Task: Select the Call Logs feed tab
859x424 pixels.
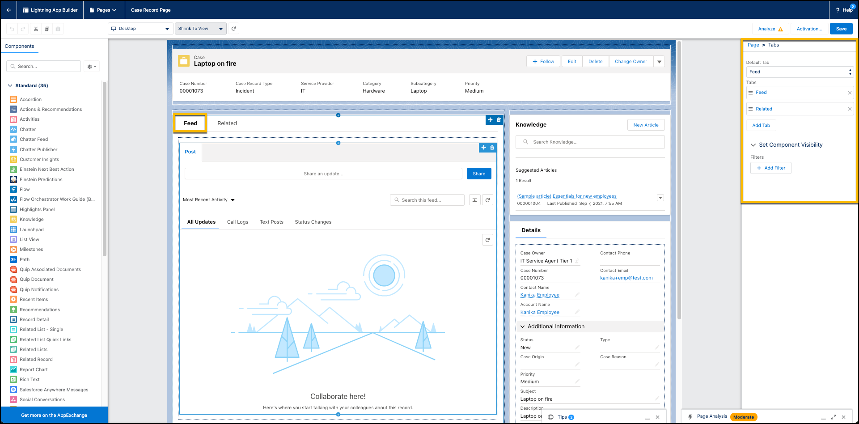Action: point(237,222)
